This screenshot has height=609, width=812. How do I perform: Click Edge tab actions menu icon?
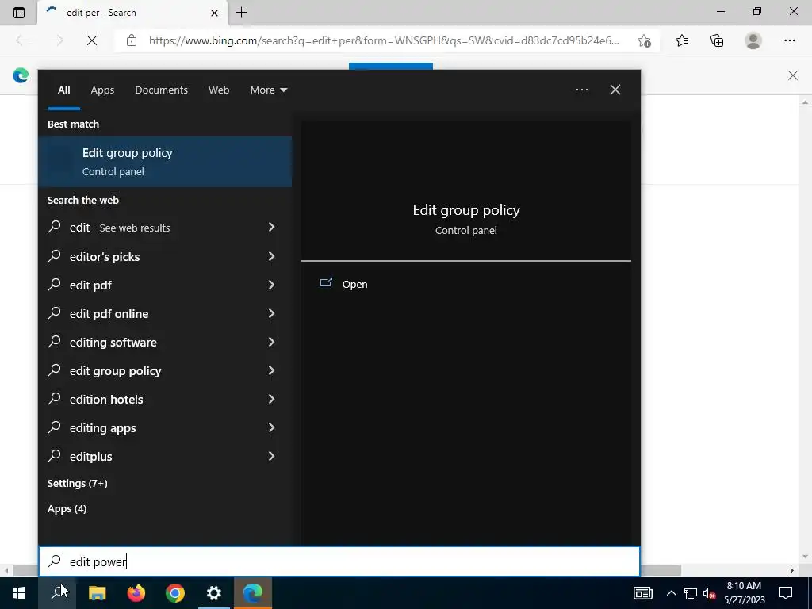[x=19, y=13]
